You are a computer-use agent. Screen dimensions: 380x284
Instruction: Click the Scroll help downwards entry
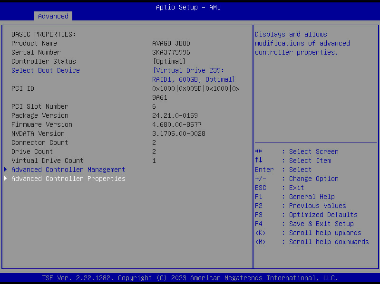[x=329, y=242]
